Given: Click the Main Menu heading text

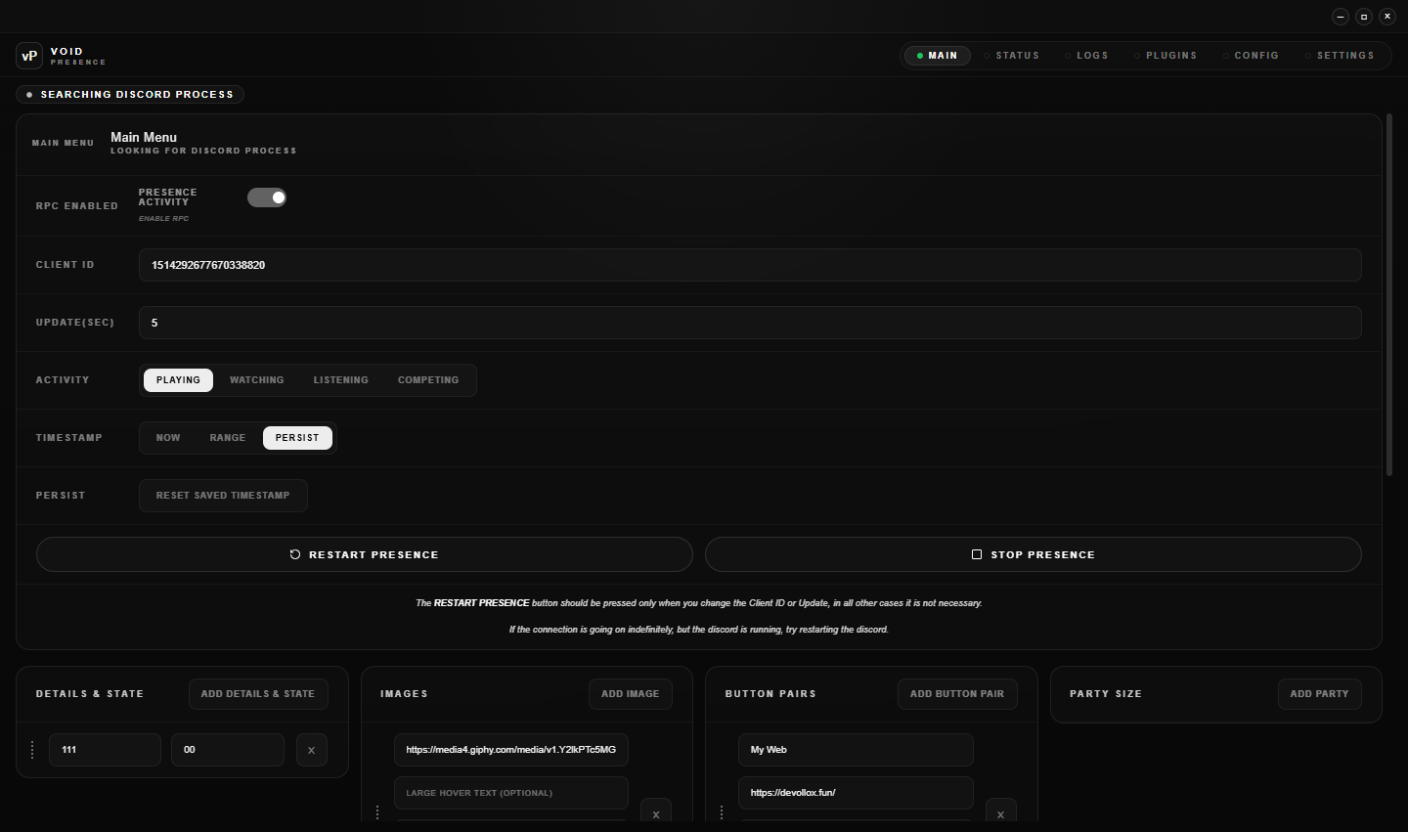Looking at the screenshot, I should 144,138.
